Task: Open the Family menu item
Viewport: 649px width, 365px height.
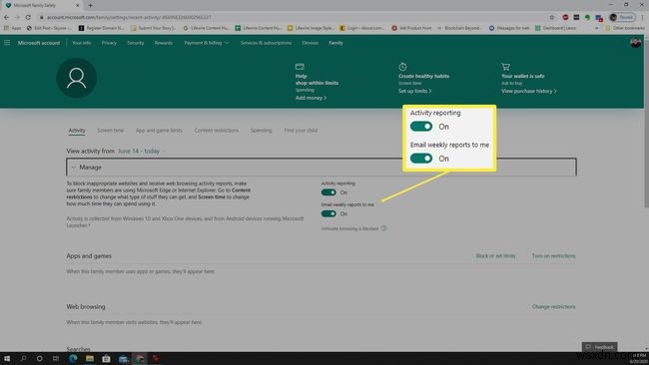Action: [x=335, y=43]
